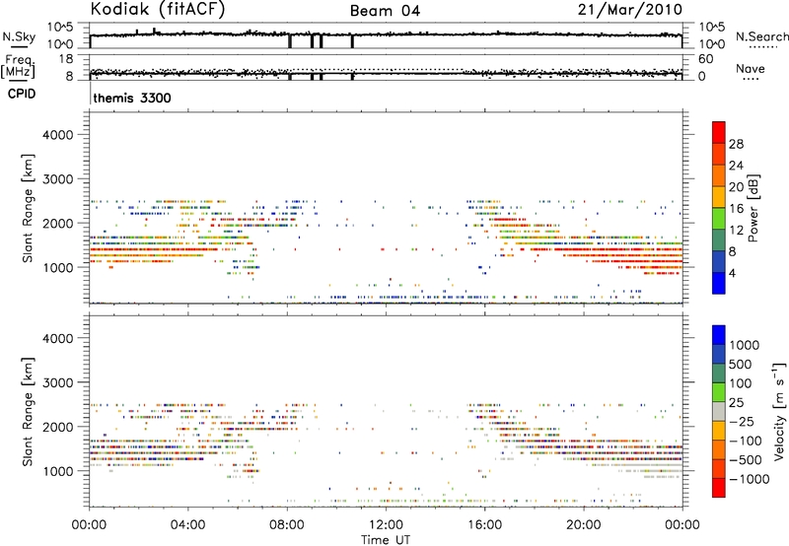Click the 'CPID' label
789x546 pixels.
tap(22, 94)
